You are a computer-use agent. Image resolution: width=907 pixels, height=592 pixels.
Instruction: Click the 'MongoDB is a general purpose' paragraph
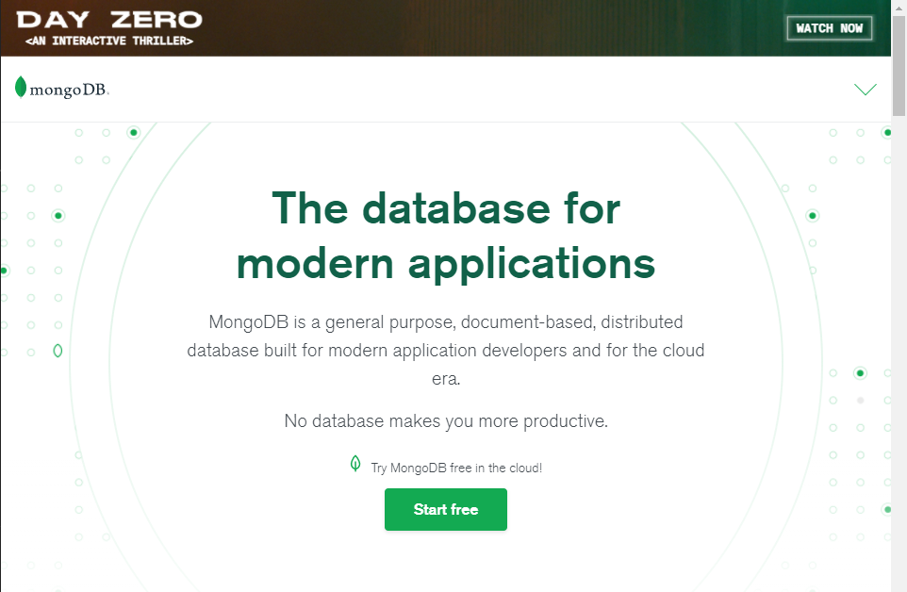[x=445, y=350]
